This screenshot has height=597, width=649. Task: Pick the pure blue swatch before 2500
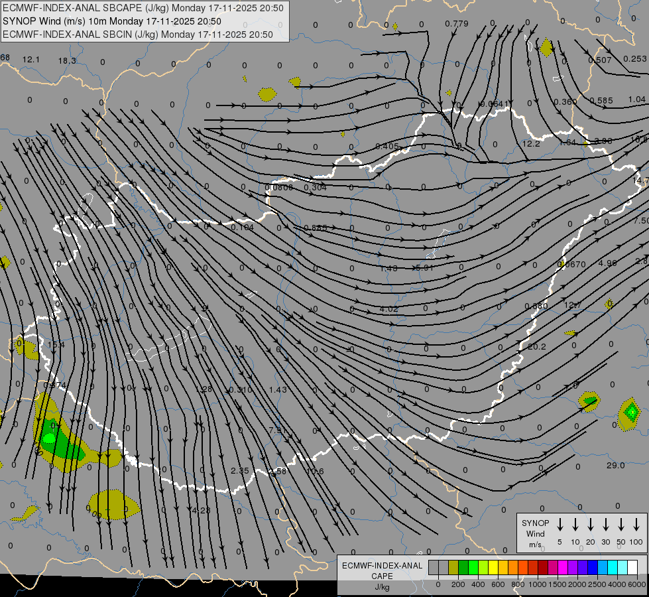coord(592,568)
